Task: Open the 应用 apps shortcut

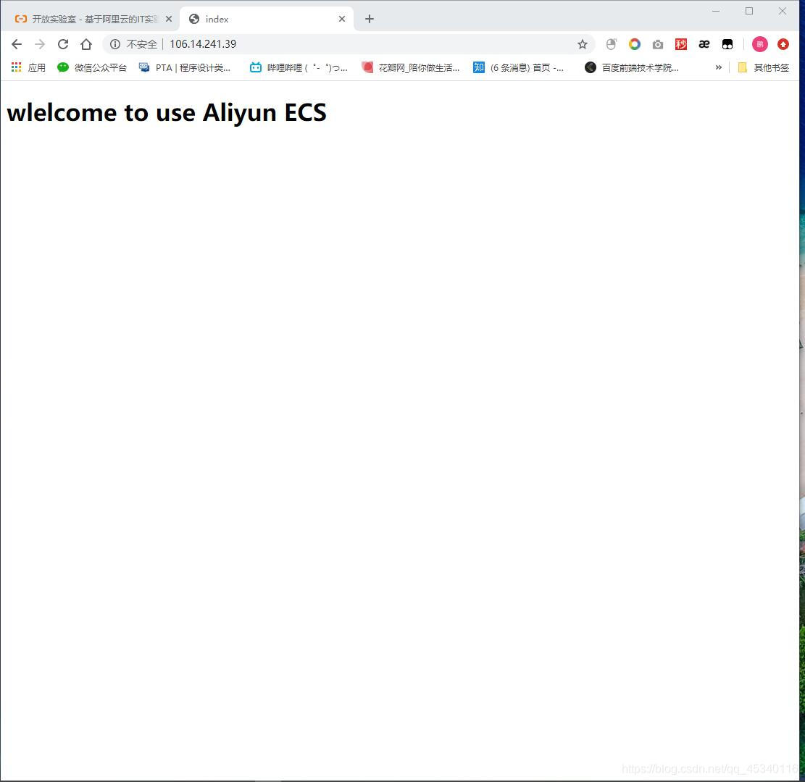Action: click(x=28, y=67)
